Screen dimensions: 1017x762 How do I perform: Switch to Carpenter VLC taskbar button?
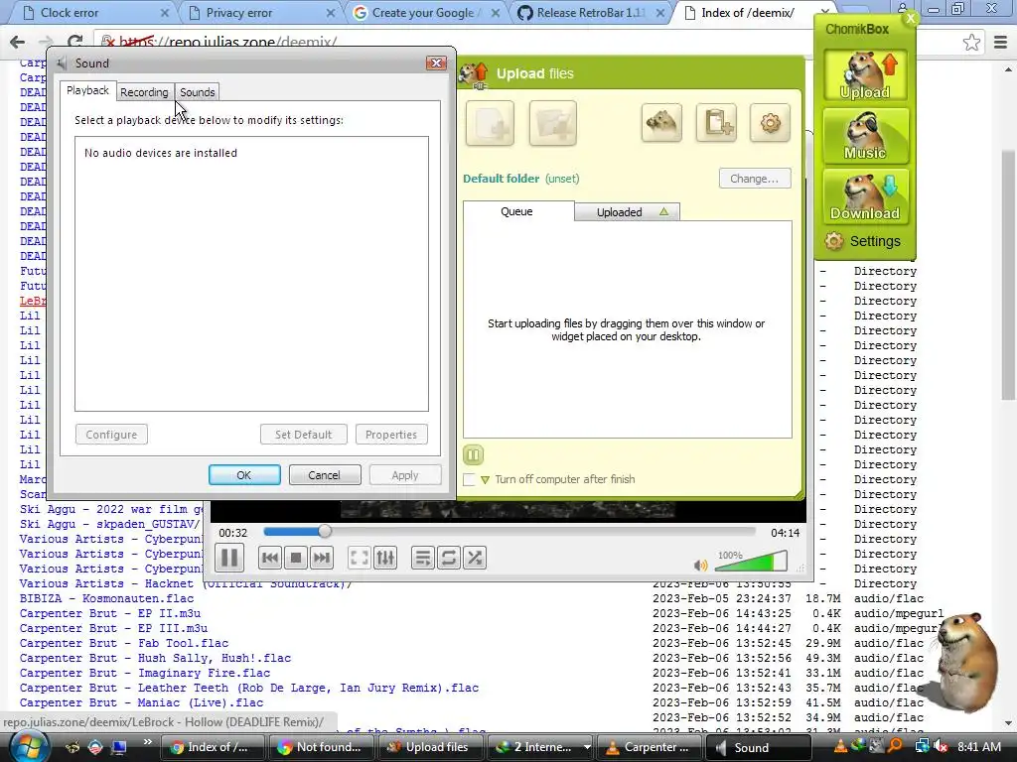[649, 747]
